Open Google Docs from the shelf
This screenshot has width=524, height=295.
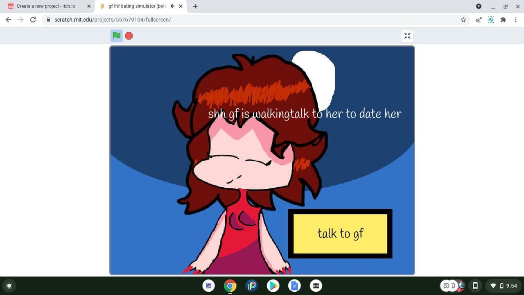(294, 286)
